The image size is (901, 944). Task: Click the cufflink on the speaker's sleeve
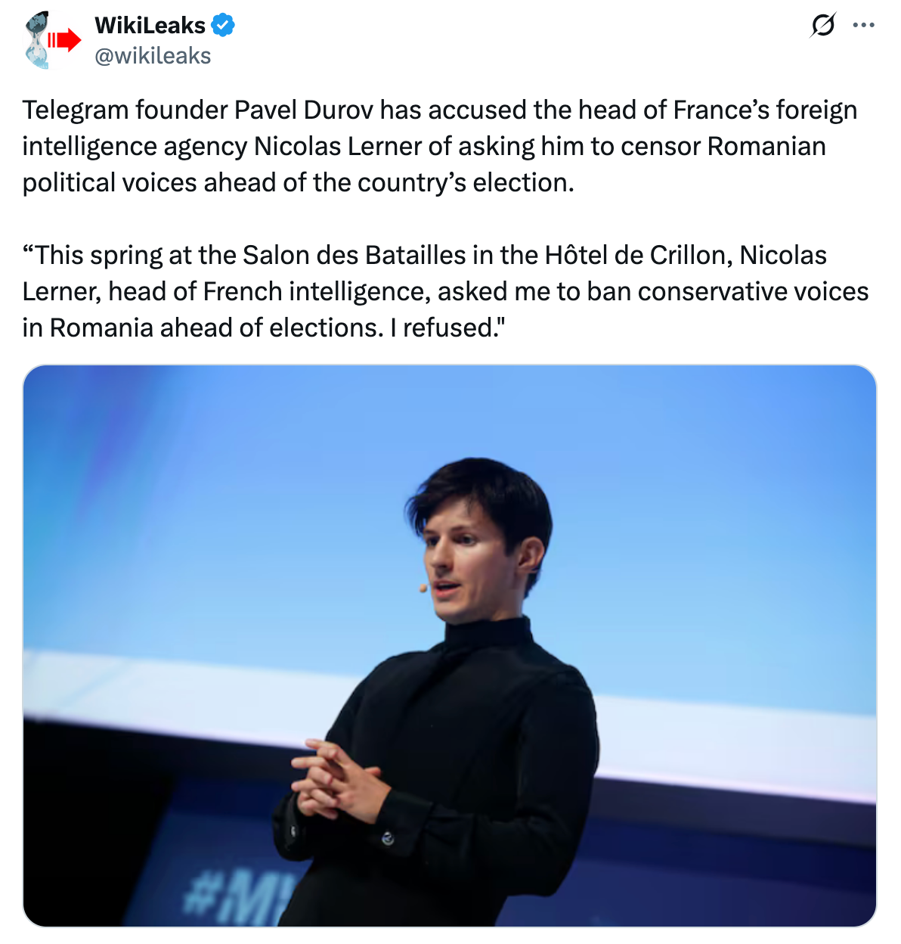(388, 838)
